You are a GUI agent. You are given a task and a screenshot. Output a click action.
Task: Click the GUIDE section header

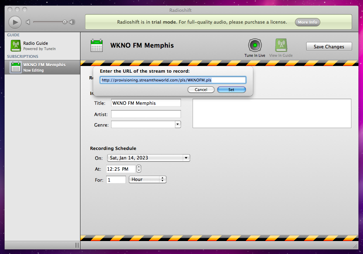(13, 35)
